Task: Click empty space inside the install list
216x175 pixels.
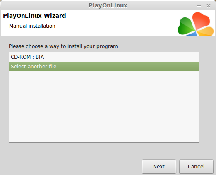Action: pyautogui.click(x=104, y=107)
